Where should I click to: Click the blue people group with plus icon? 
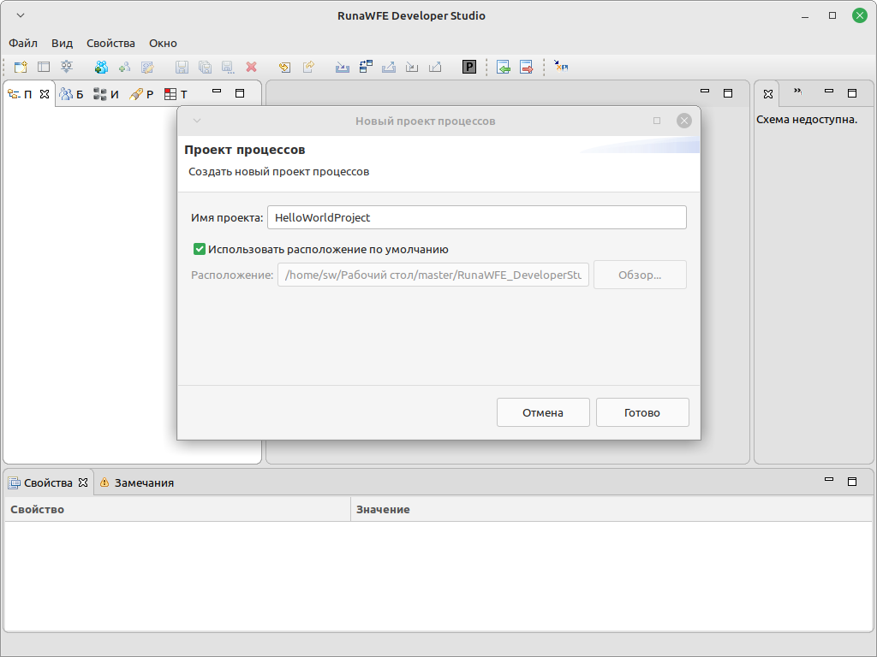click(x=101, y=67)
